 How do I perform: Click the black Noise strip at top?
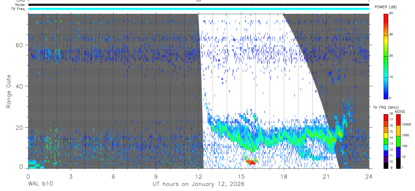[199, 5]
